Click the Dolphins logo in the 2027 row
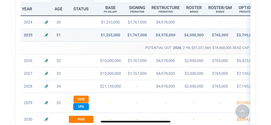271x125 pixels. 46,73
